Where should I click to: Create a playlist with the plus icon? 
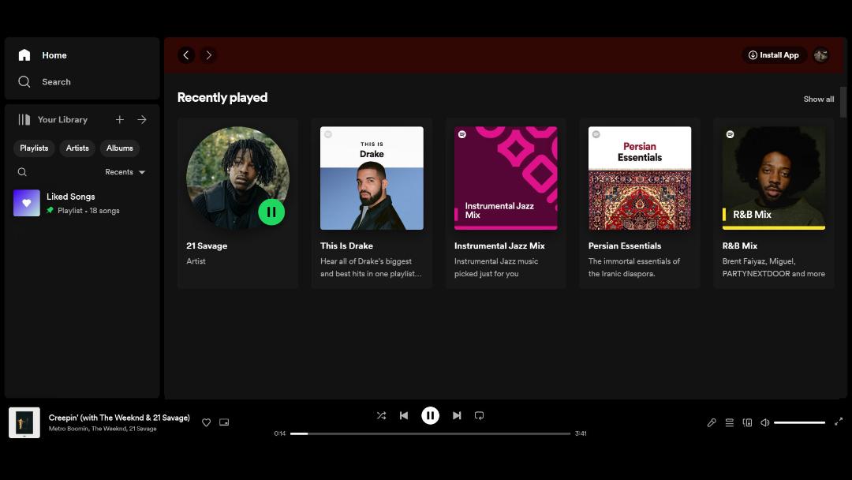pos(120,119)
